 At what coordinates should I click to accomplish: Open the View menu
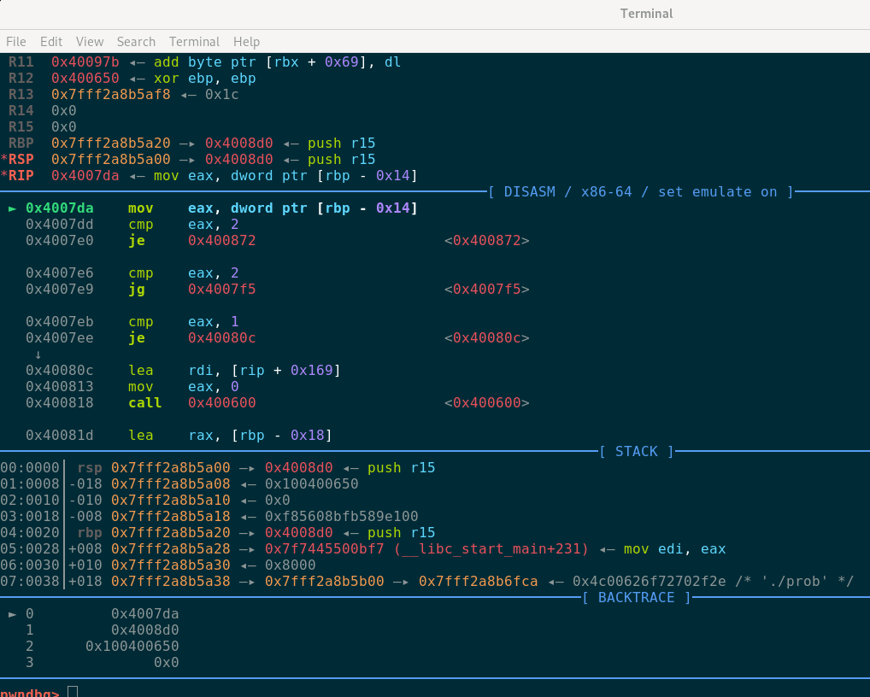pos(90,41)
